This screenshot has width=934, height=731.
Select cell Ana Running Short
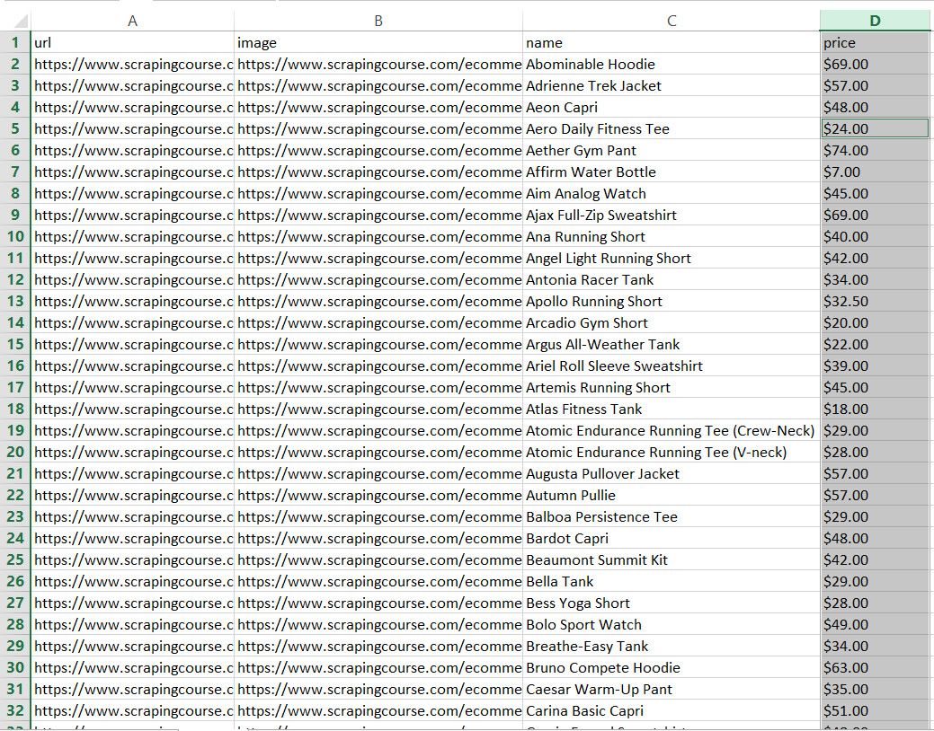pyautogui.click(x=672, y=236)
